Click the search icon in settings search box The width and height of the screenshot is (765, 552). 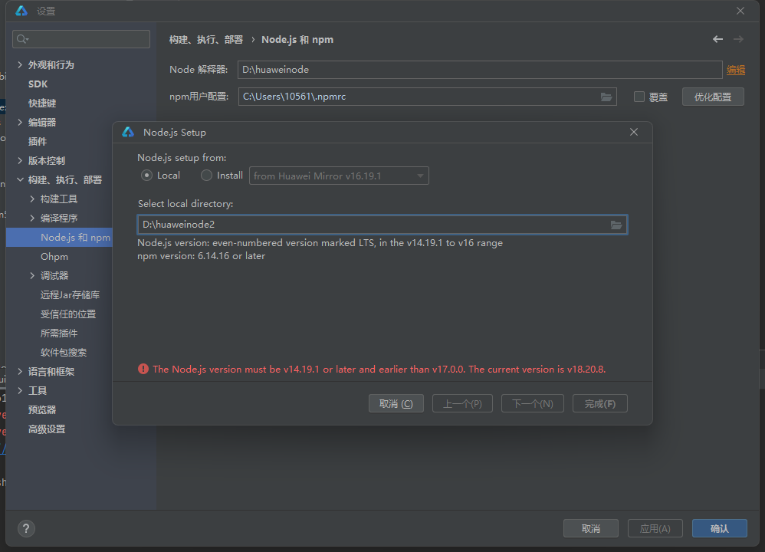click(22, 39)
